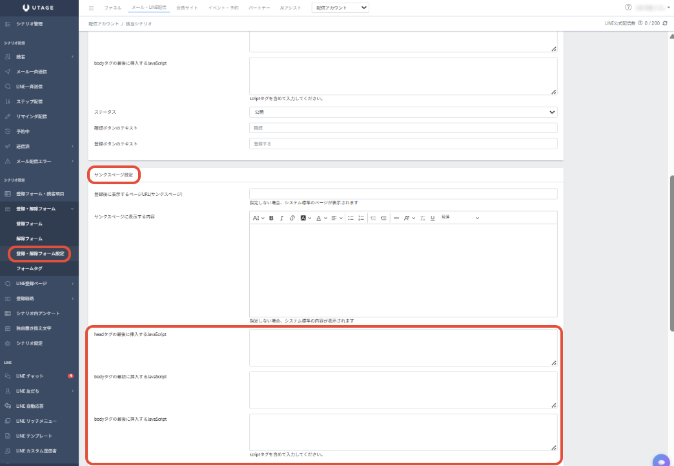Click the サンクスページ URL input field

(x=403, y=194)
